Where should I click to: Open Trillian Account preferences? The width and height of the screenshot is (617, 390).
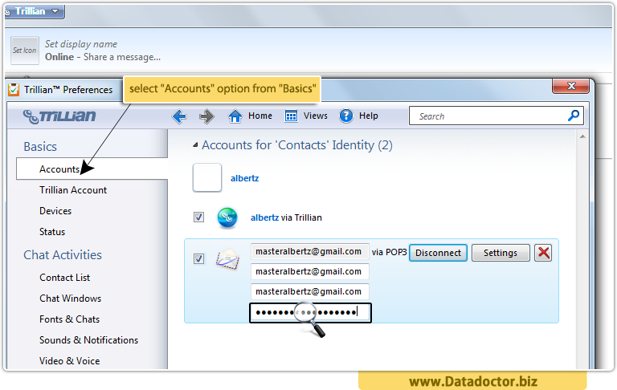coord(73,190)
